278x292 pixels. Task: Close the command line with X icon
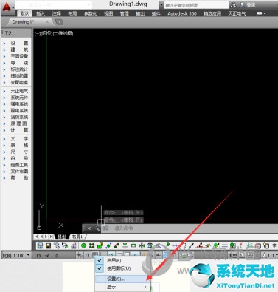point(89,228)
